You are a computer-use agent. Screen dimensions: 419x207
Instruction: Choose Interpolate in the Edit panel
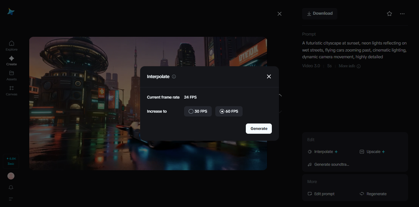pyautogui.click(x=323, y=152)
